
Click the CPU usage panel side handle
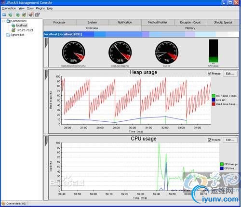click(46, 141)
